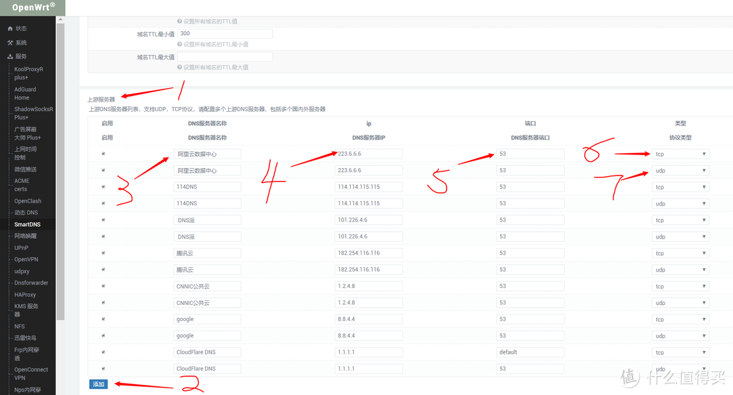Screen dimensions: 733x395
Task: Toggle enable checkbox for CloudFlare DNS tcp row
Action: 103,352
